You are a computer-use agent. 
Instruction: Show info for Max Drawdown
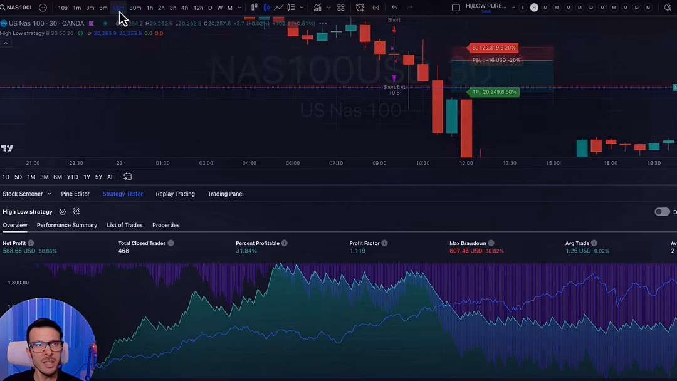[491, 243]
